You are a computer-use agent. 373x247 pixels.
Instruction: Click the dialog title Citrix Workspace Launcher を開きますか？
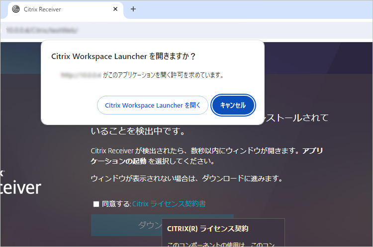tap(123, 56)
